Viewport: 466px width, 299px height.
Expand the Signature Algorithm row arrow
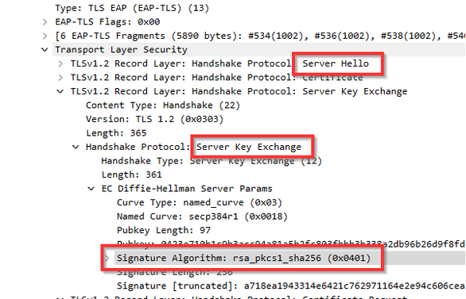107,258
